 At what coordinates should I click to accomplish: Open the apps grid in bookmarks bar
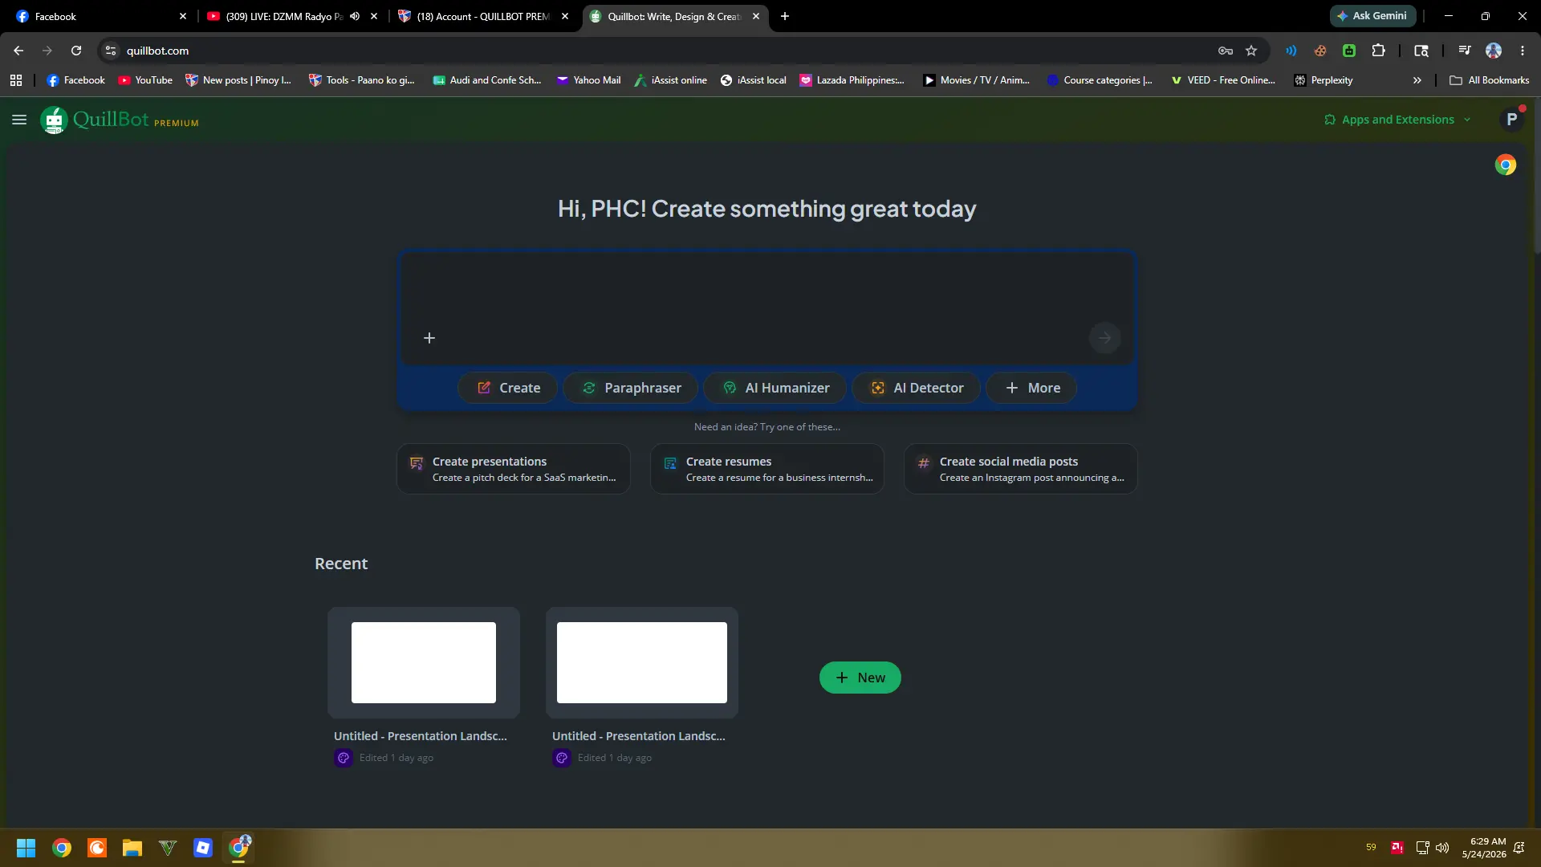click(x=16, y=80)
